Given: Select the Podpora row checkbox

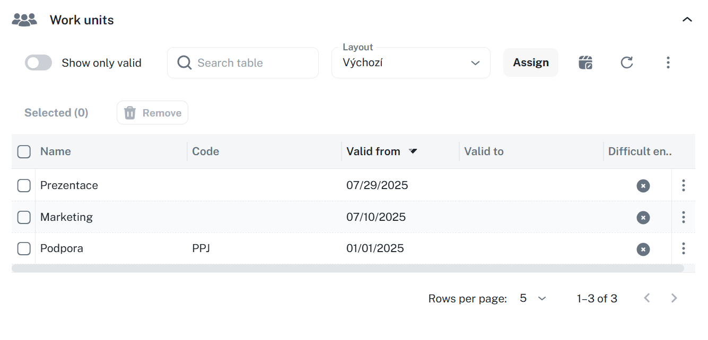Looking at the screenshot, I should pyautogui.click(x=24, y=248).
